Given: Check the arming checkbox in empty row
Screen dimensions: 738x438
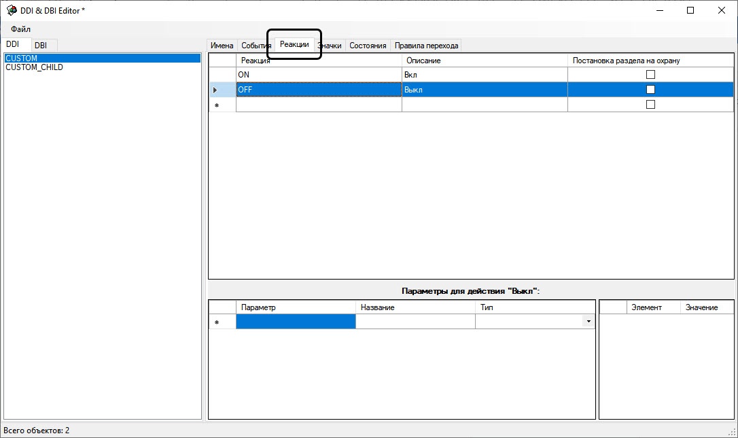Looking at the screenshot, I should [650, 105].
